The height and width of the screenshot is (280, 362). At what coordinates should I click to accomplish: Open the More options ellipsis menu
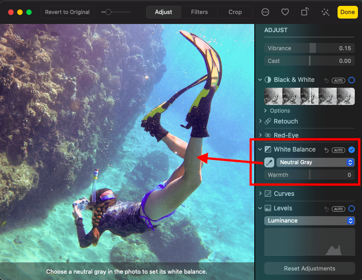tap(265, 12)
